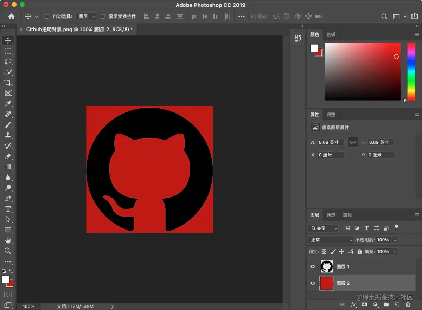Switch to the 通道 tab

click(331, 215)
